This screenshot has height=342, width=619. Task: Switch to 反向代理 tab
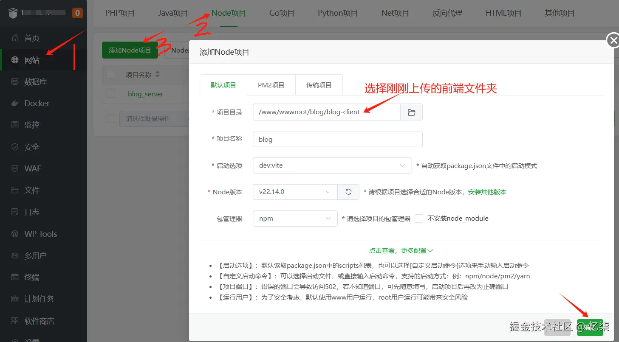pos(447,13)
